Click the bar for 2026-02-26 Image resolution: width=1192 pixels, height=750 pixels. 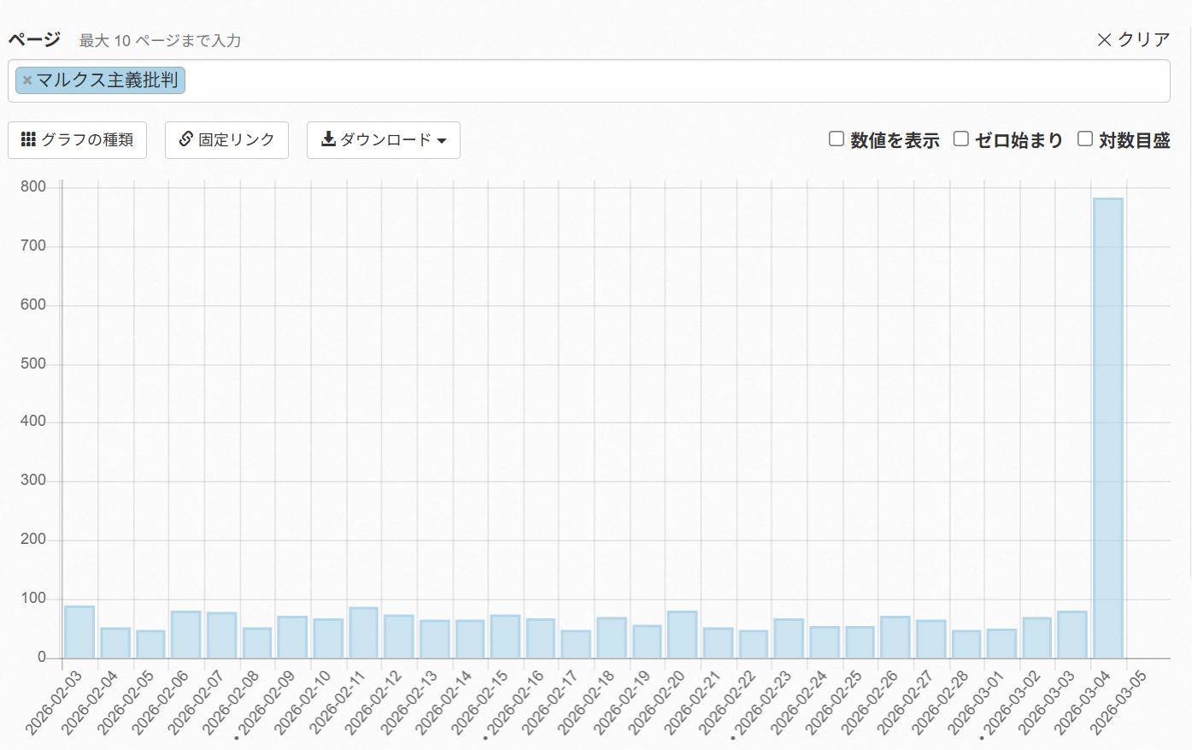coord(895,637)
